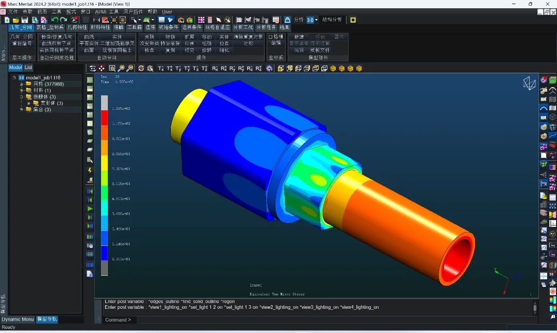The image size is (557, 333).
Task: Expand the 网格 (377988) tree node
Action: 22,84
